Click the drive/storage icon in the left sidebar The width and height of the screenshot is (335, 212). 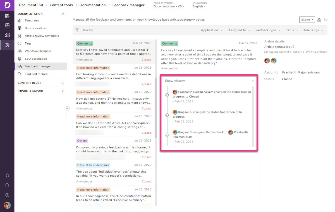click(7, 25)
